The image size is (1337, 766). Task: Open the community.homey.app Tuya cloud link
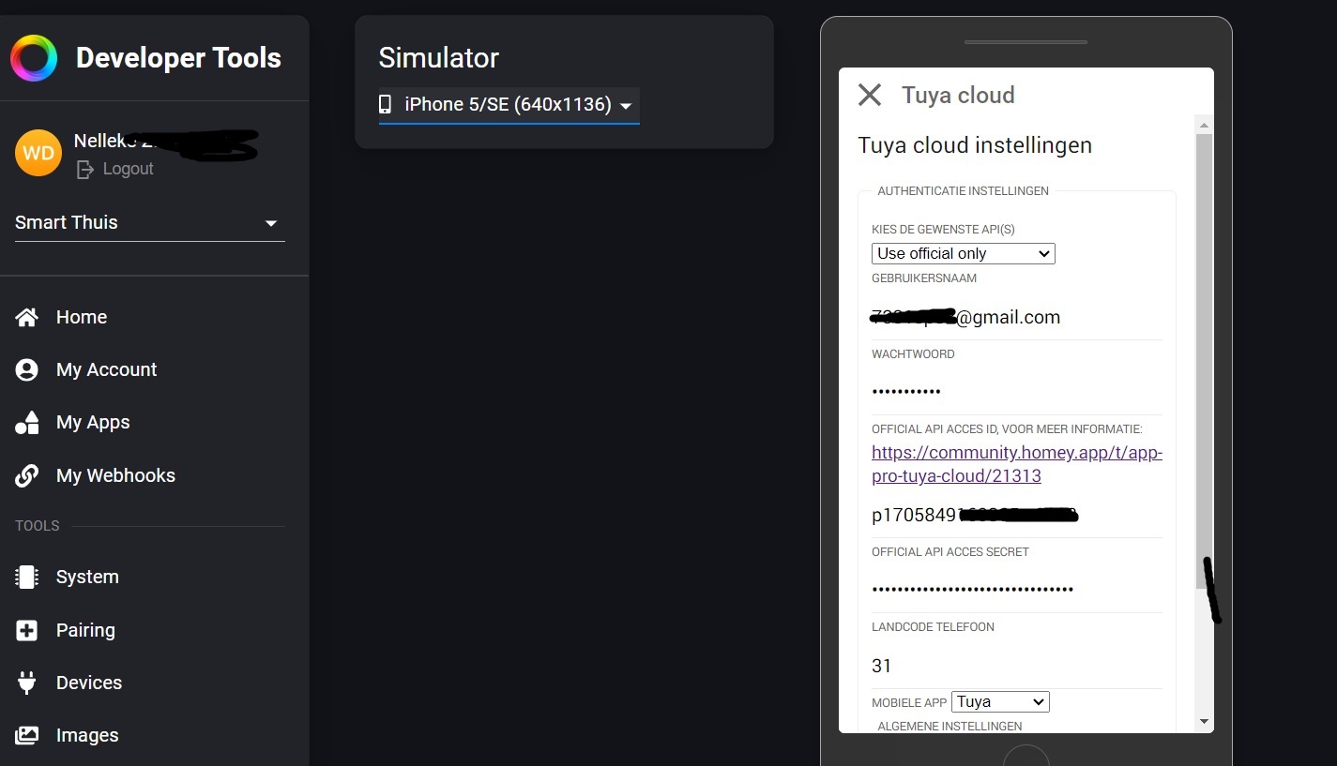pyautogui.click(x=1016, y=464)
